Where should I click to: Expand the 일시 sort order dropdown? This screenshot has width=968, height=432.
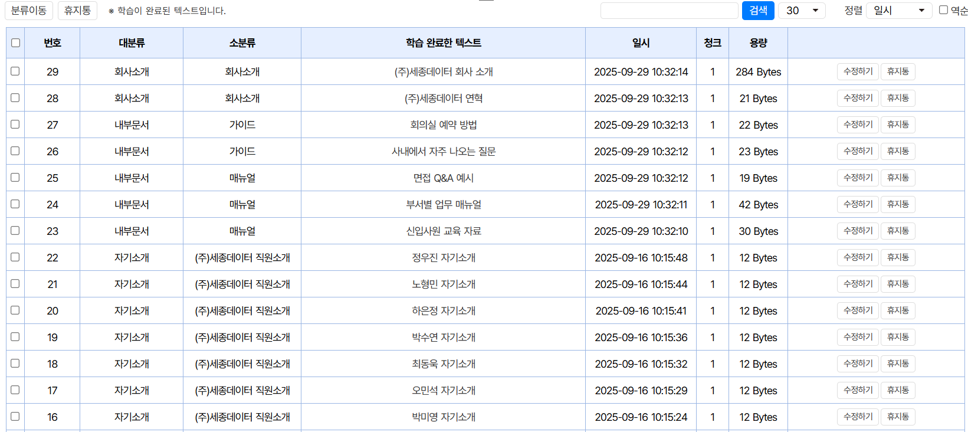898,11
